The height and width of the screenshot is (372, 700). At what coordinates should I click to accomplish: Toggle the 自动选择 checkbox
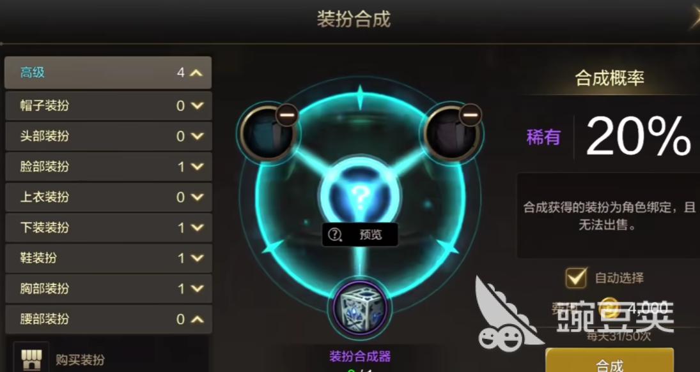pos(577,278)
